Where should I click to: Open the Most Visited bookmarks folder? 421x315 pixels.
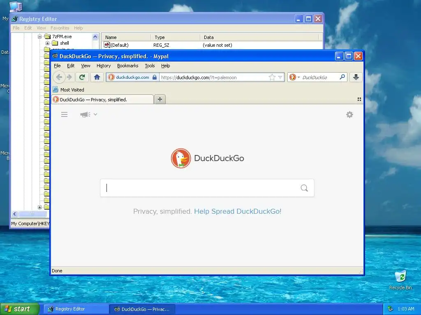pyautogui.click(x=69, y=90)
